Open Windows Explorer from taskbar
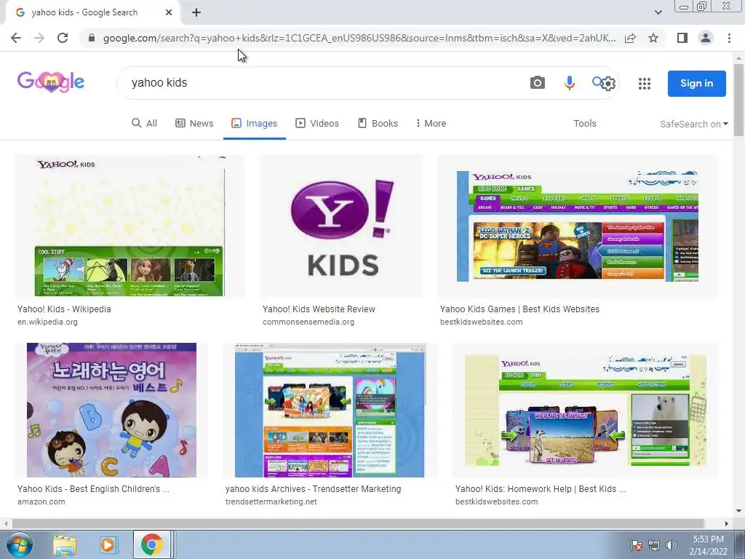 [x=65, y=544]
